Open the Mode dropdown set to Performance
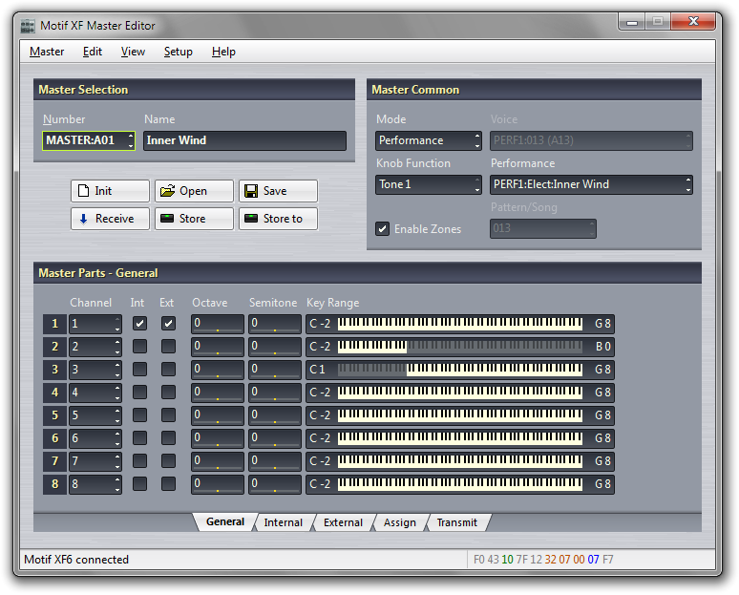 [x=429, y=140]
